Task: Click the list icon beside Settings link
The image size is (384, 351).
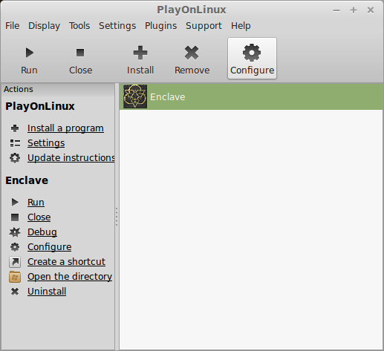Action: pos(15,143)
